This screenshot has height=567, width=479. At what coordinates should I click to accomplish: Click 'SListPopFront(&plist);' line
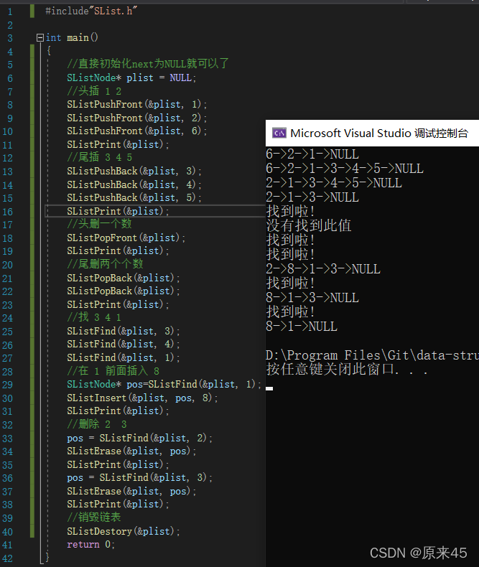(x=126, y=238)
